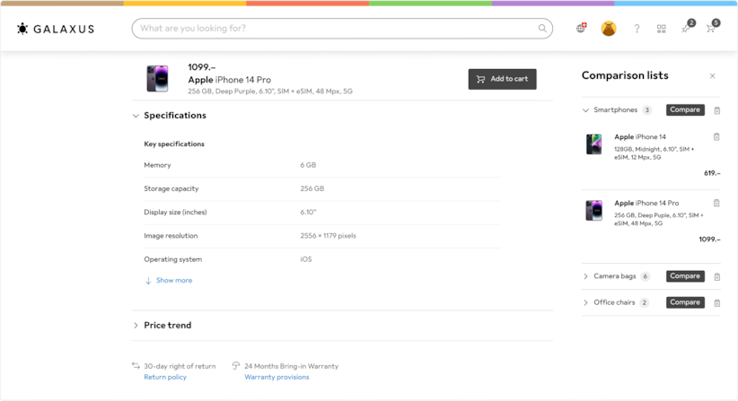Click Show more specifications
The width and height of the screenshot is (738, 401).
(x=173, y=281)
